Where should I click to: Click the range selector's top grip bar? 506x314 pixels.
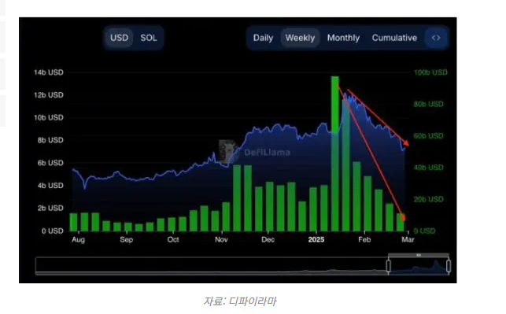pos(418,255)
